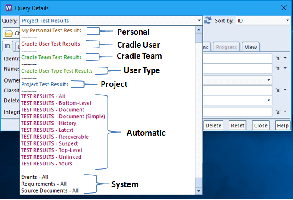Select Events - All query
Viewport: 293px width, 200px height.
35,177
